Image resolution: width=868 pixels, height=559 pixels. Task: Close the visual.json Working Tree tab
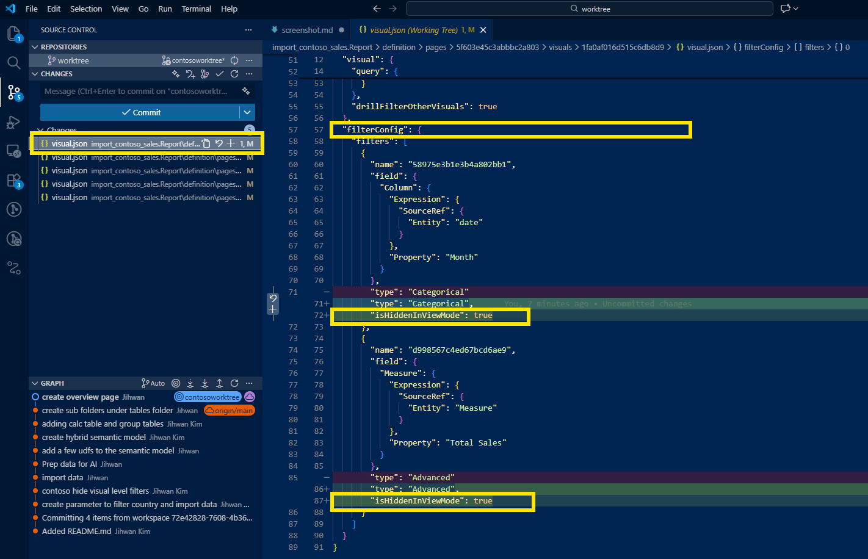pyautogui.click(x=483, y=30)
